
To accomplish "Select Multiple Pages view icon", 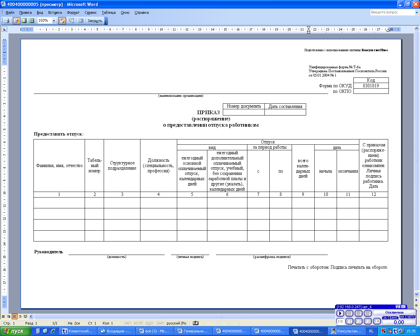I will tap(31, 21).
